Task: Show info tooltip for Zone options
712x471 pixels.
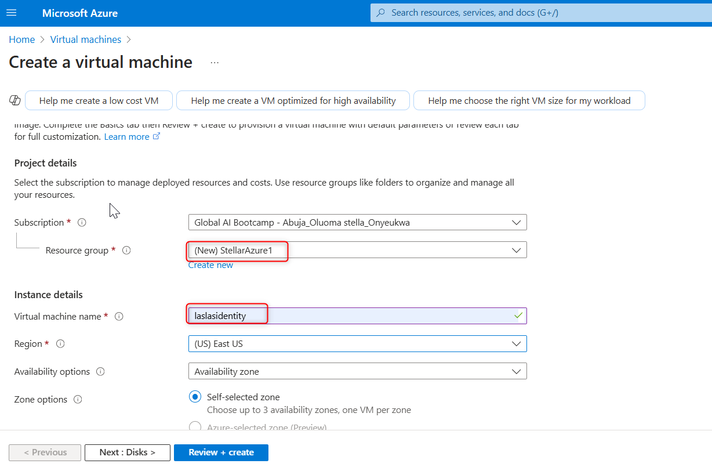Action: tap(78, 400)
